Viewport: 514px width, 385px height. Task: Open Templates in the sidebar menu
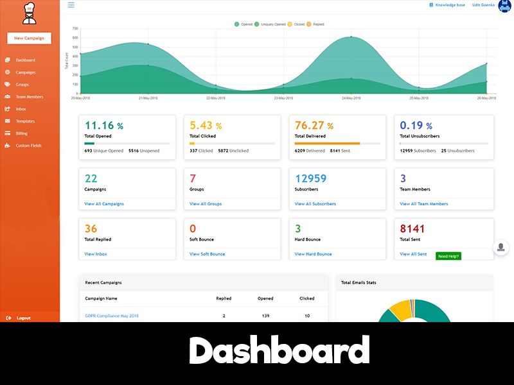pos(25,121)
